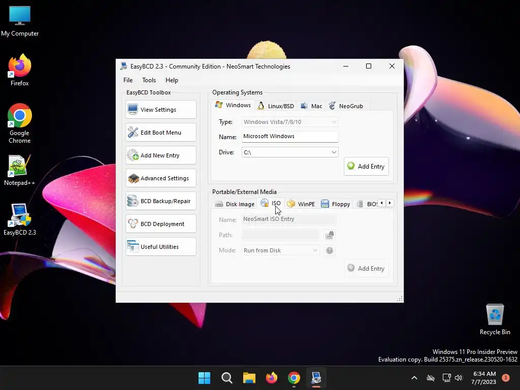Open Advanced Settings
This screenshot has width=520, height=390.
click(x=161, y=178)
